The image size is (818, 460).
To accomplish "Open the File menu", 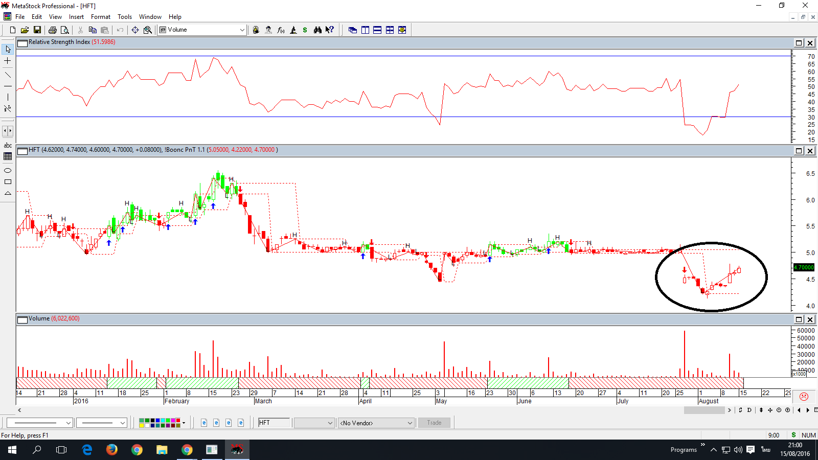I will 20,17.
